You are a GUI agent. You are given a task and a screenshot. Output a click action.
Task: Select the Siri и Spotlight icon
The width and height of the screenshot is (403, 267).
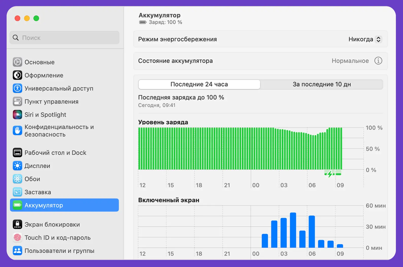(x=18, y=115)
